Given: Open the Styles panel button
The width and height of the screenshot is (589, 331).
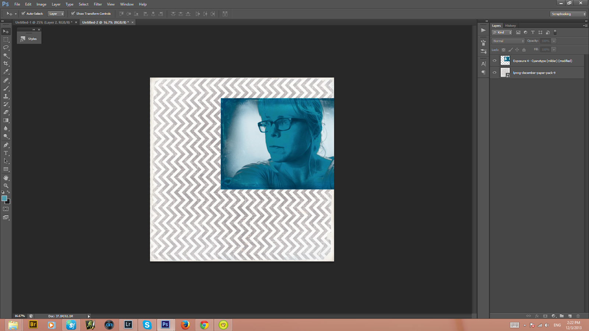Looking at the screenshot, I should point(29,39).
